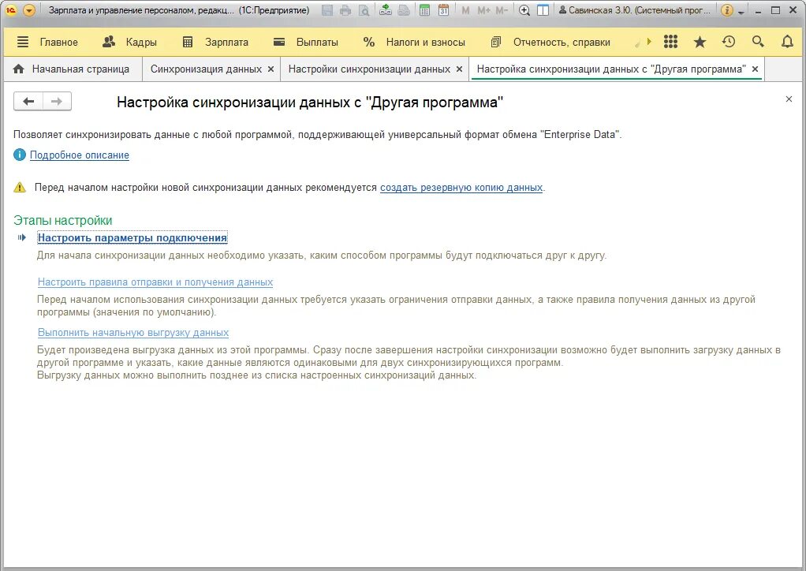Click the Search magnifier icon
Viewport: 806px width, 571px height.
click(x=758, y=42)
